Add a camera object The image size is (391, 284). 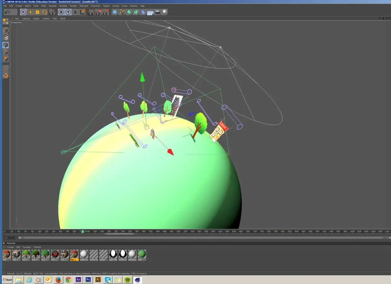point(157,12)
